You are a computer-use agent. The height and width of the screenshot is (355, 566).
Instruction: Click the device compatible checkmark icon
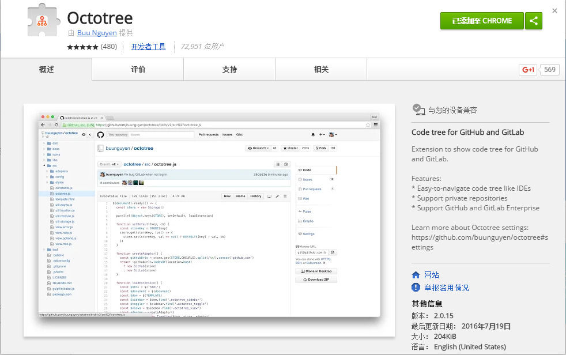pyautogui.click(x=418, y=109)
